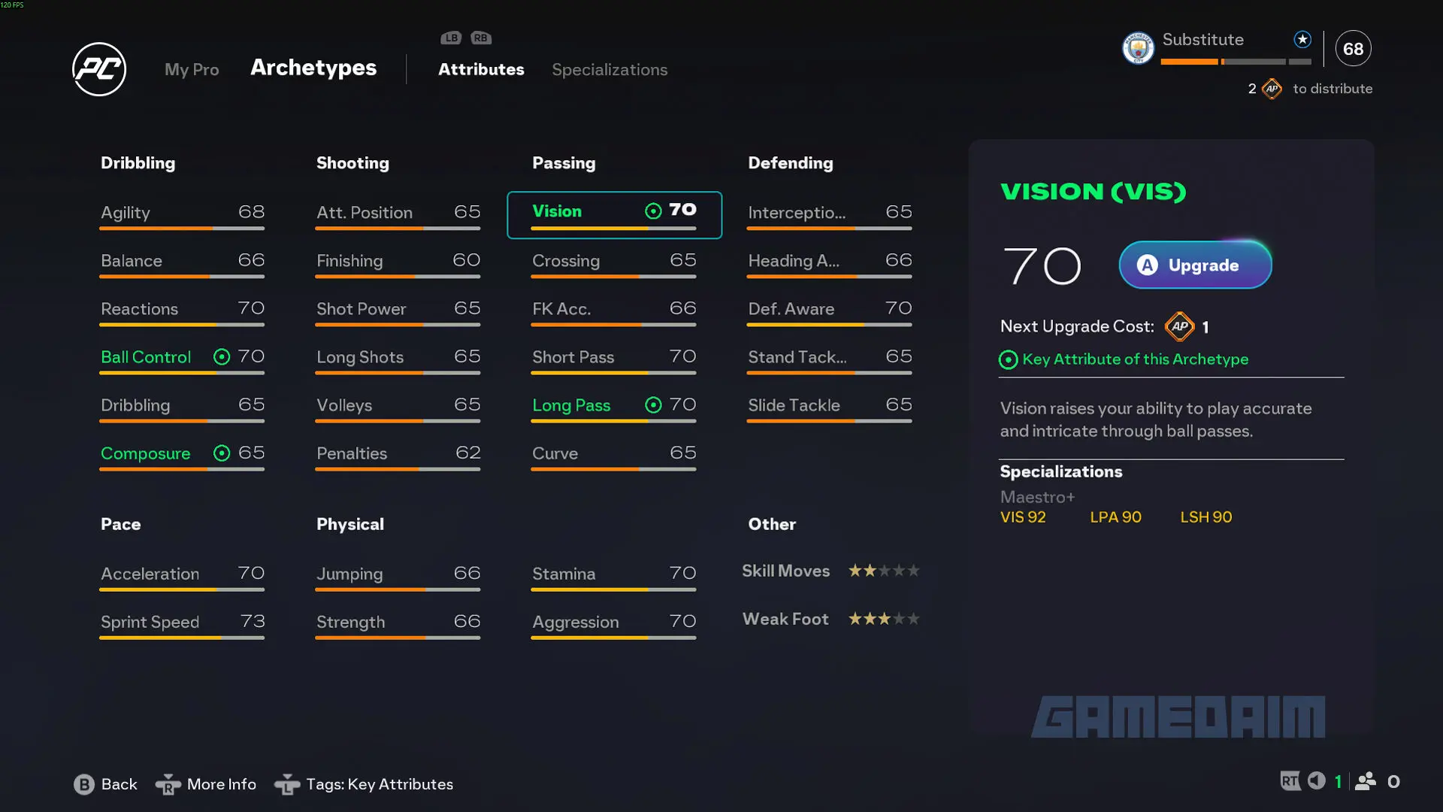Switch to the Specializations sub-tab

click(x=610, y=70)
